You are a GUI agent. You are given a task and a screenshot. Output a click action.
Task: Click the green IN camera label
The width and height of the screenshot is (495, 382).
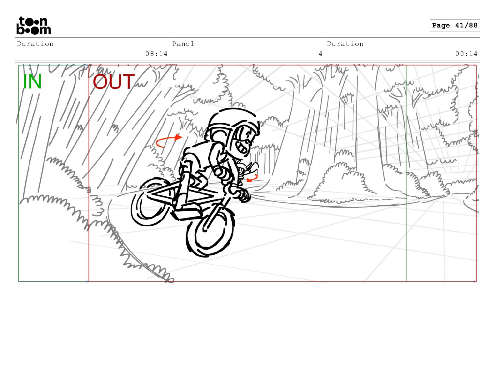pyautogui.click(x=32, y=82)
